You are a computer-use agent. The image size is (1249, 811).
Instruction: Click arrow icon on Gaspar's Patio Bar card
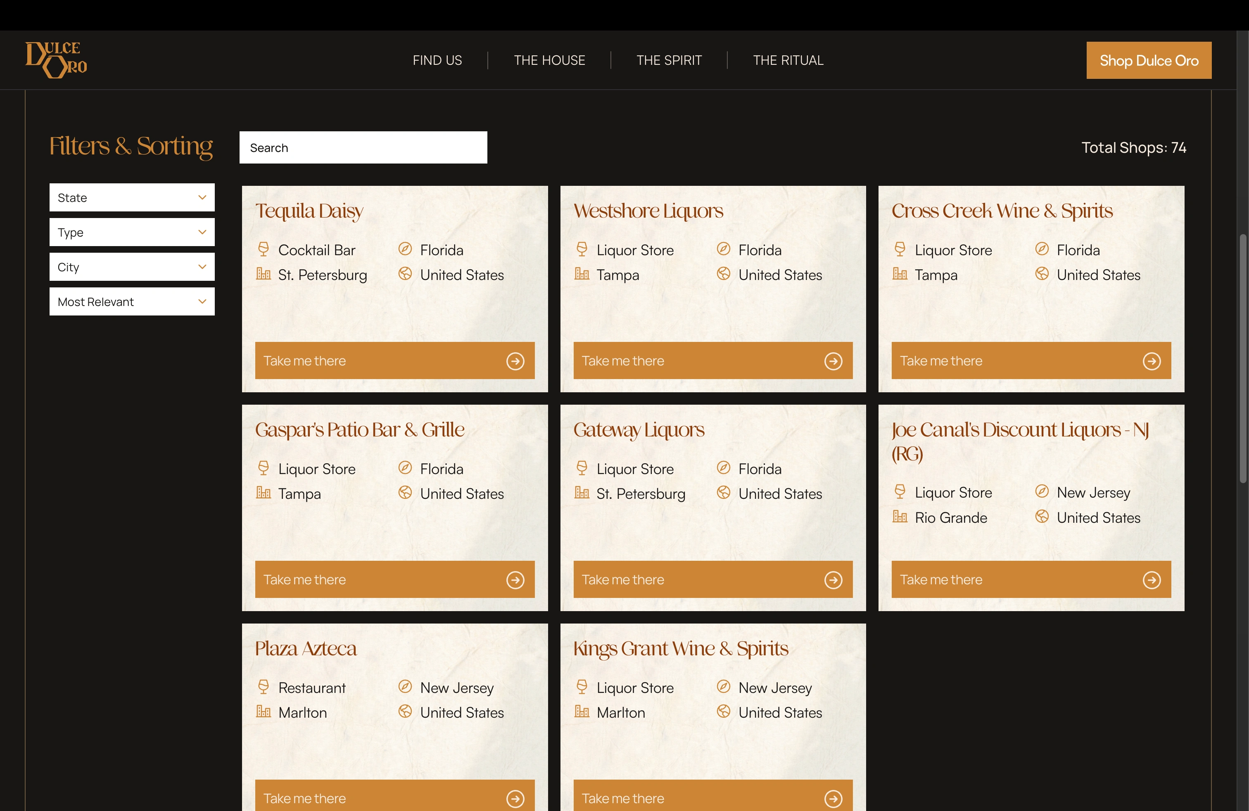515,580
